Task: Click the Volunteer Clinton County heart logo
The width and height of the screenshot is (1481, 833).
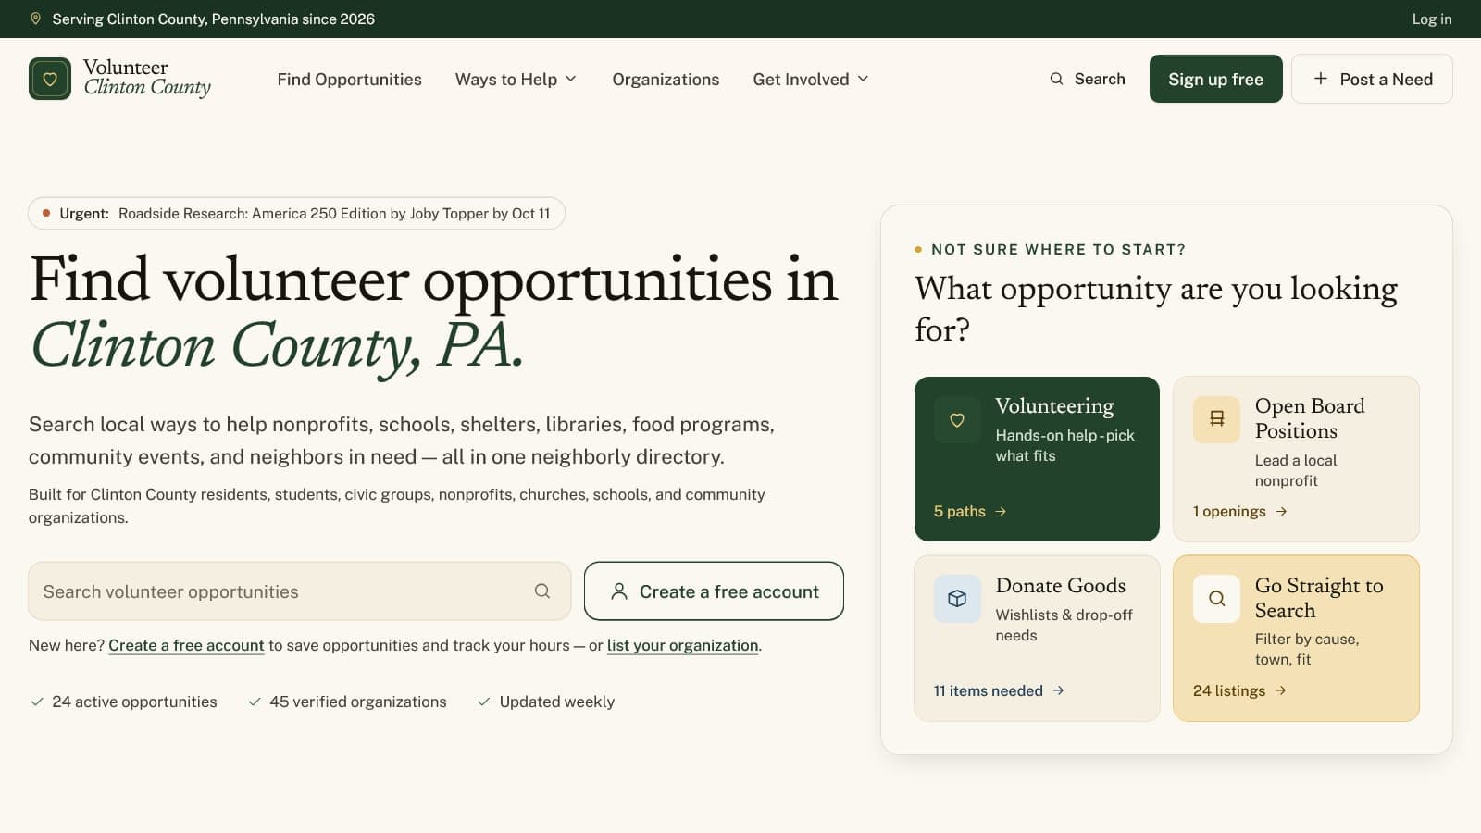Action: (50, 79)
